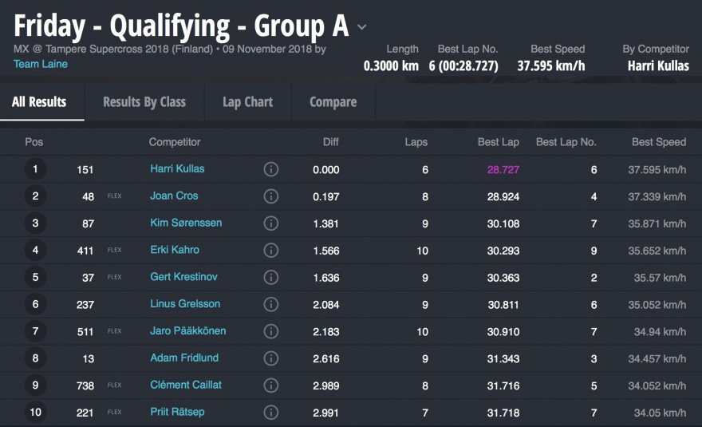Open info icon for Clément Caillat
This screenshot has height=427, width=702.
[x=271, y=385]
